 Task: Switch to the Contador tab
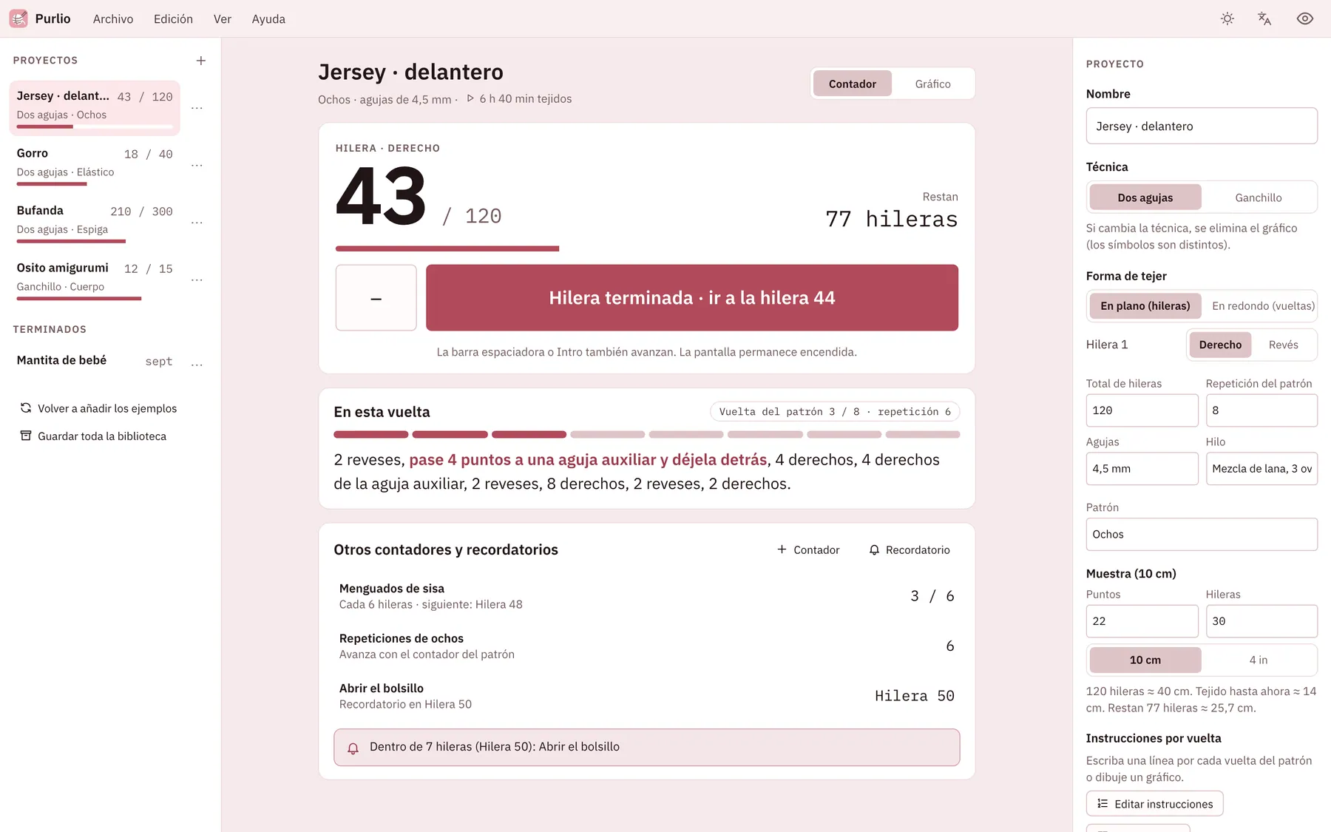(x=853, y=84)
